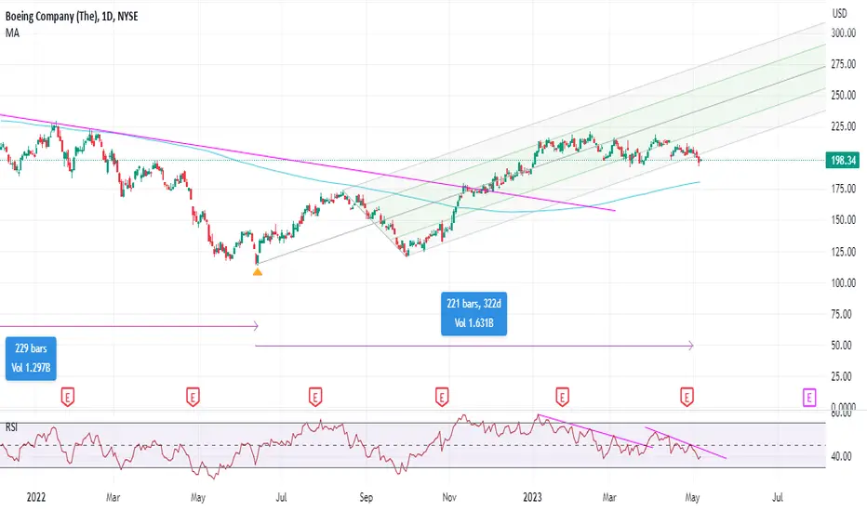Select the earnings marker in late July 2022
The height and width of the screenshot is (511, 867).
315,397
